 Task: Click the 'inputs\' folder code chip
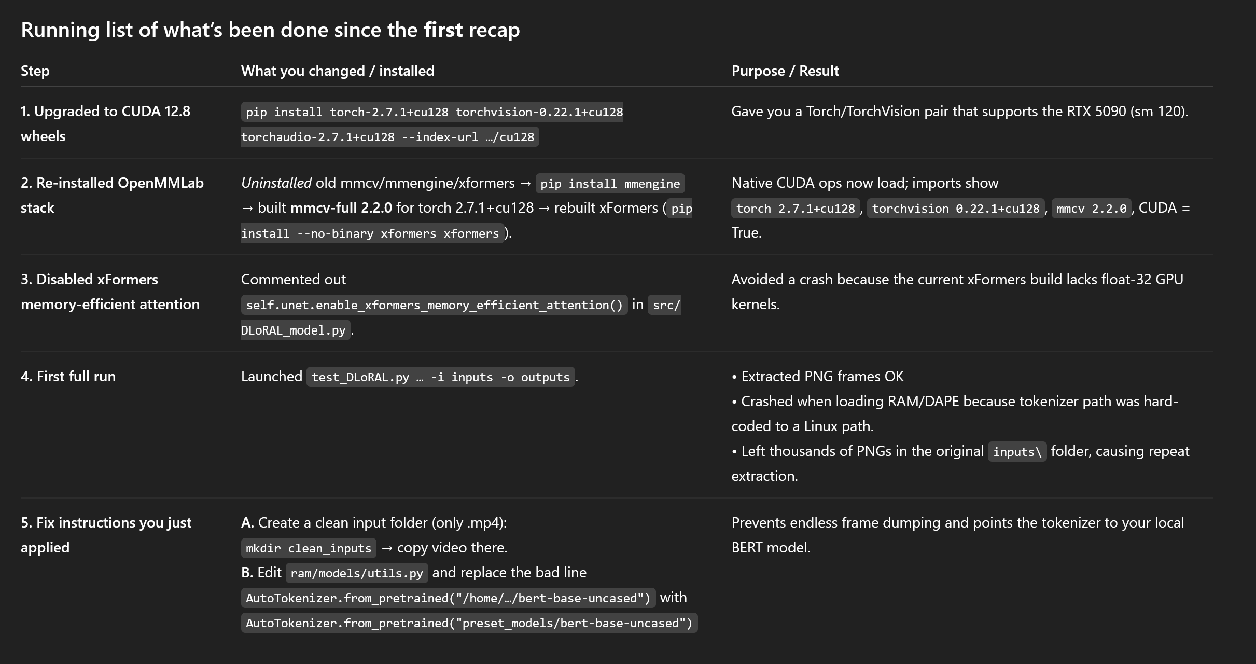pyautogui.click(x=1017, y=452)
